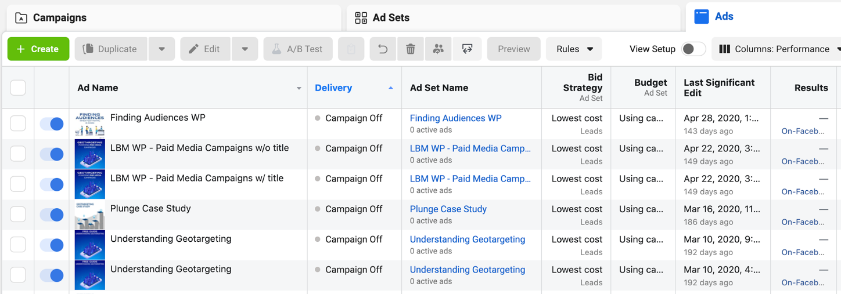
Task: Click the columns bars icon
Action: pyautogui.click(x=724, y=49)
